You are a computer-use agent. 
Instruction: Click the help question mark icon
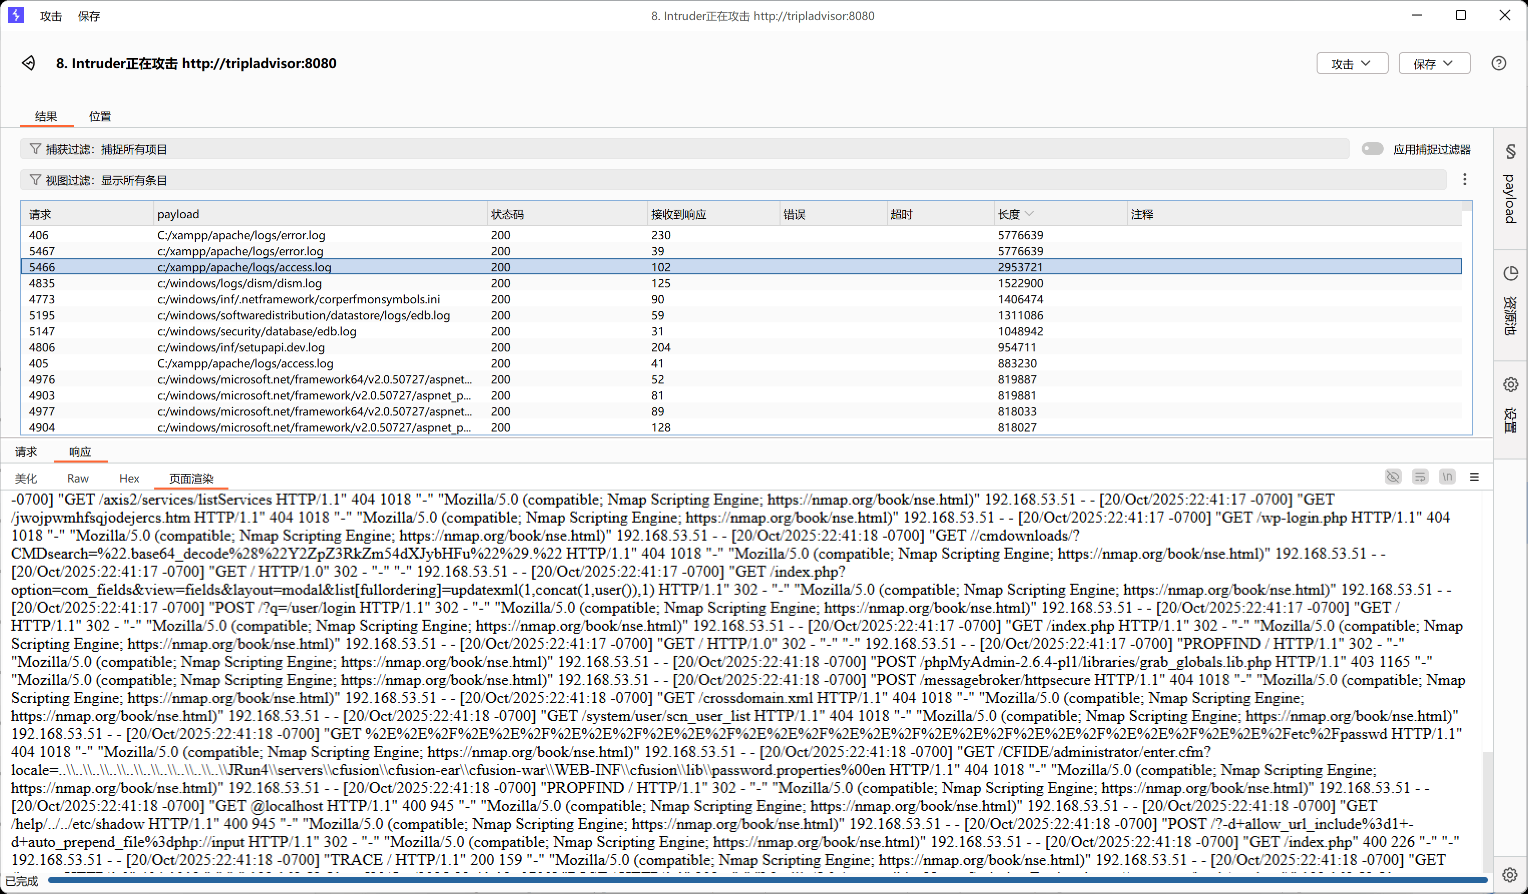point(1499,63)
